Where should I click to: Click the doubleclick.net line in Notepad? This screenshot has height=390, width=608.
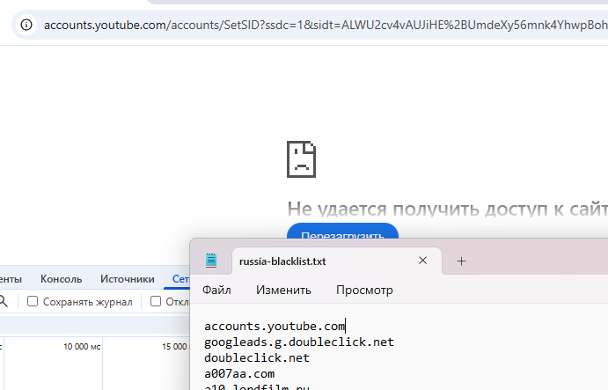[257, 357]
